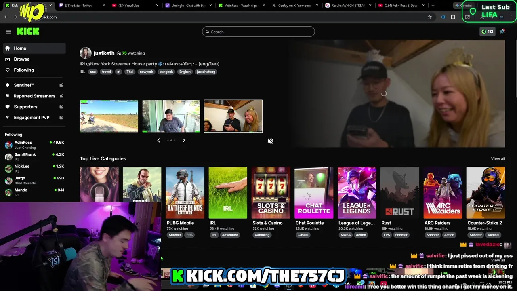Viewport: 517px width, 291px height.
Task: Select the Thai tag
Action: tap(130, 72)
